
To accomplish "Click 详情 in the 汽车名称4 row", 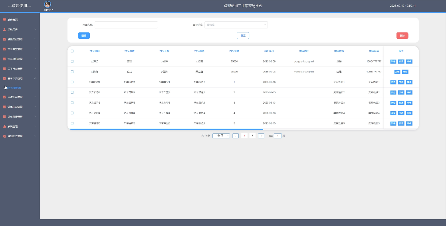I will tap(393, 113).
